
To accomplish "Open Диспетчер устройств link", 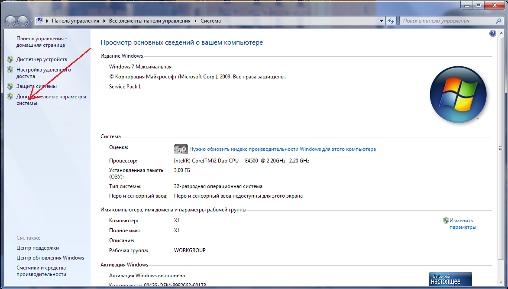I will coord(42,59).
